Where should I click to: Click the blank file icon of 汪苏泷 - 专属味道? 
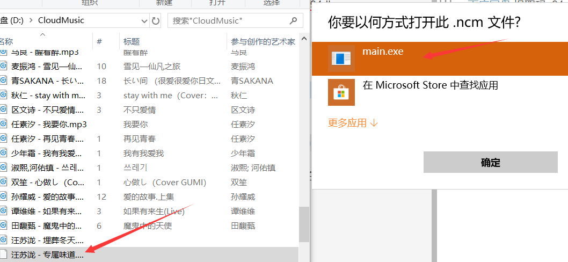coord(3,254)
